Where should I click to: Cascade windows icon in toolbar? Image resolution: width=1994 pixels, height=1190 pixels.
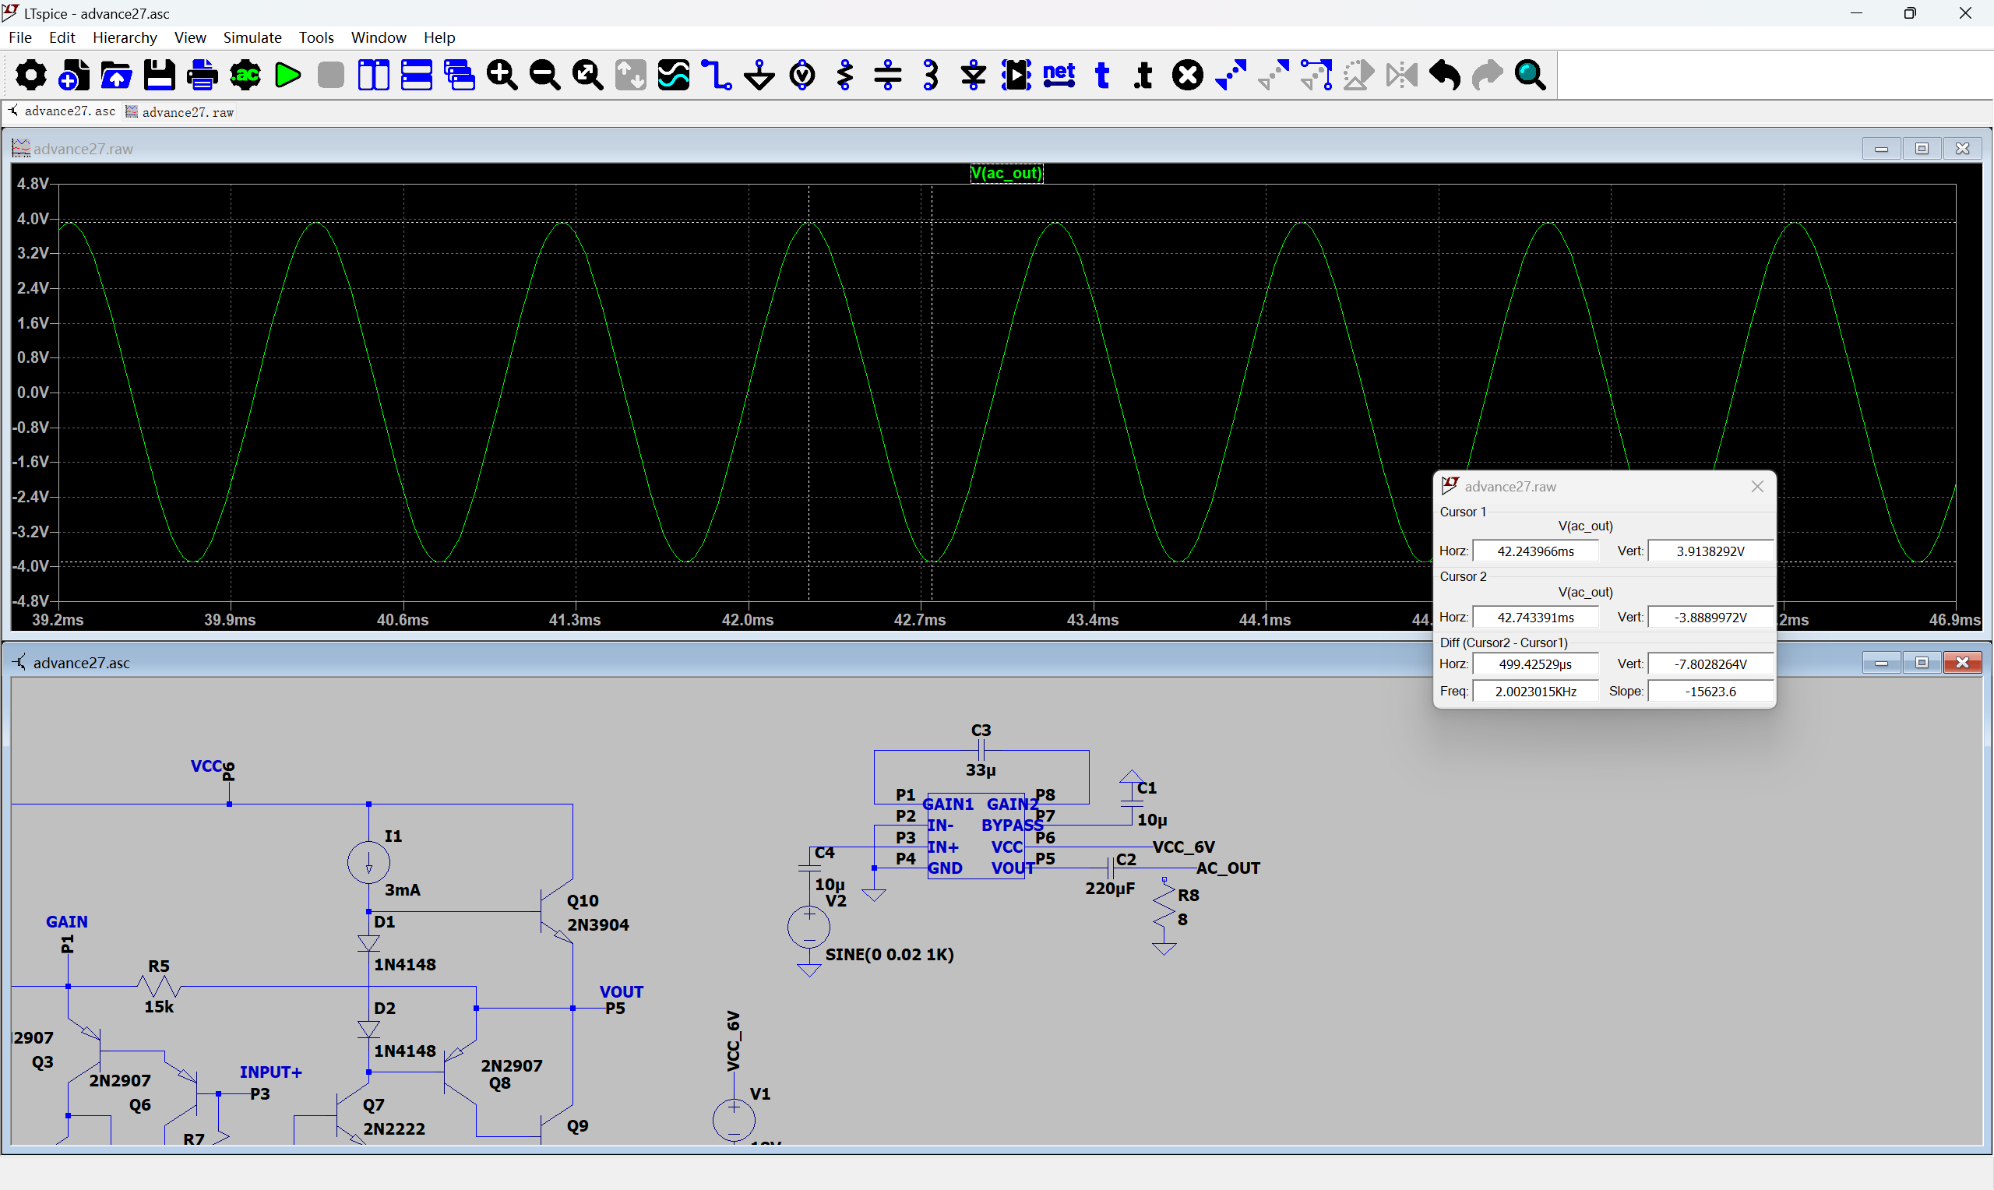pos(460,76)
